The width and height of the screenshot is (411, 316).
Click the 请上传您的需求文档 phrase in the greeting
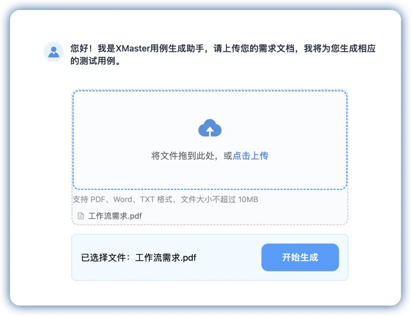pyautogui.click(x=254, y=48)
